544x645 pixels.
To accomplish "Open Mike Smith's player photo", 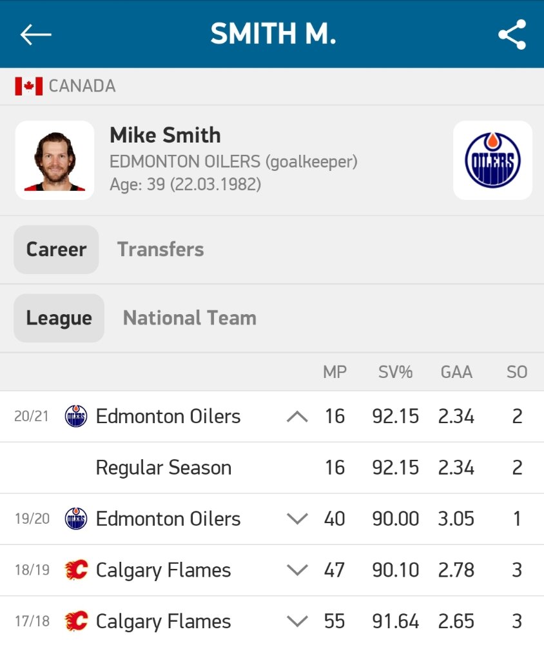I will [x=55, y=161].
